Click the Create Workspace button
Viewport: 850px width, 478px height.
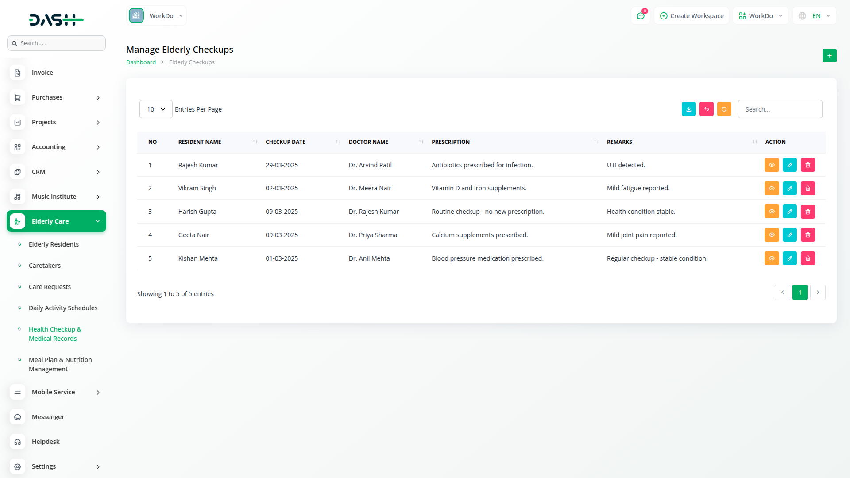pyautogui.click(x=692, y=16)
